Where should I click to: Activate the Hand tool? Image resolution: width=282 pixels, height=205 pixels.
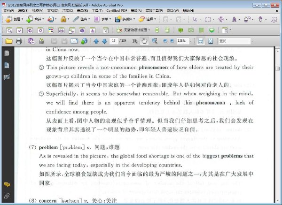144,41
